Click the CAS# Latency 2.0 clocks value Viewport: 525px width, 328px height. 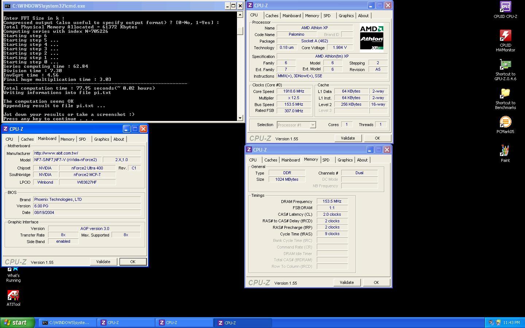[x=332, y=214]
